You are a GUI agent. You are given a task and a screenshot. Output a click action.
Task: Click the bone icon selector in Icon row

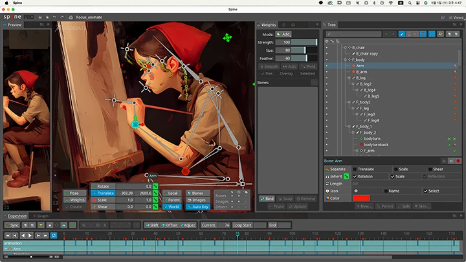[x=356, y=191]
